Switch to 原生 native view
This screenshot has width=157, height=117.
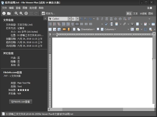click(129, 14)
